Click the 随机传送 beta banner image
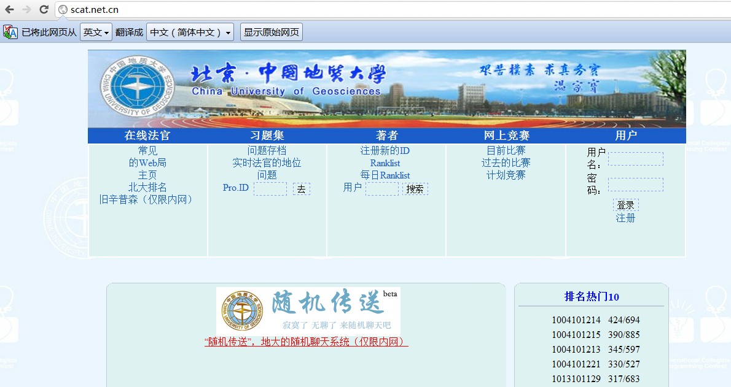The height and width of the screenshot is (387, 731). [x=308, y=311]
